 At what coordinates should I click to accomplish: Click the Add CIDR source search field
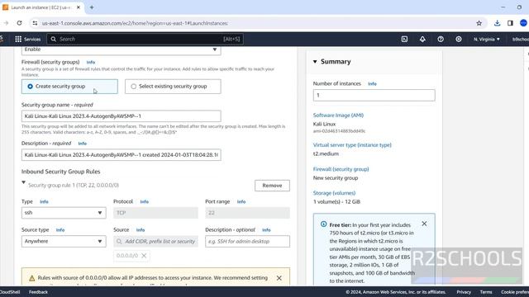(156, 242)
